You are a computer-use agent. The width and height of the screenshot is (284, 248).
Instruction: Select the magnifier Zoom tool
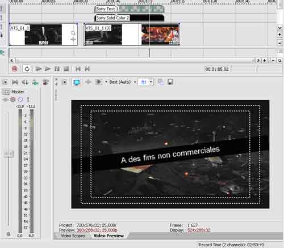click(x=279, y=61)
